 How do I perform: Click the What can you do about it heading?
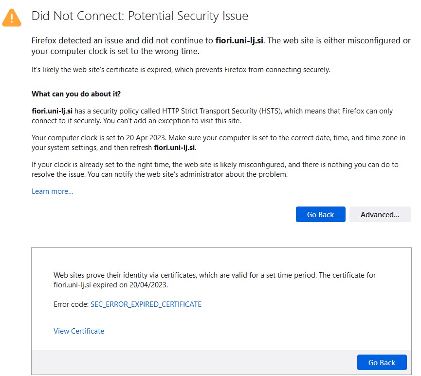(76, 94)
